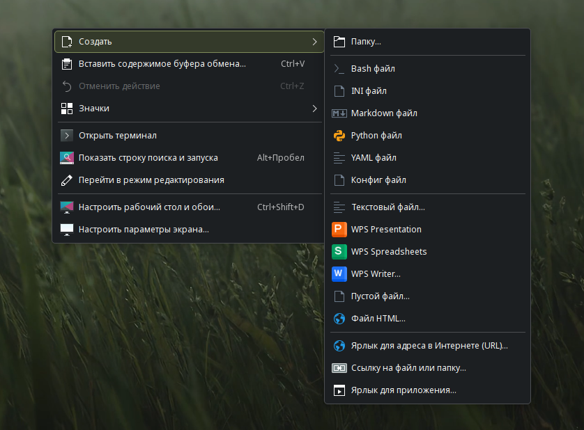Click the WPS Spreadsheets green icon
Screen dimensions: 584x430
click(339, 252)
